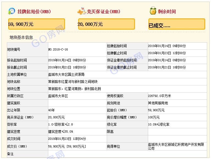Click the 已成交 remaining time box
This screenshot has height=159, width=211.
[177, 24]
